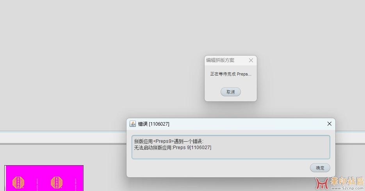Click the 華印社區 watermark text
The image size is (365, 191).
(x=347, y=181)
